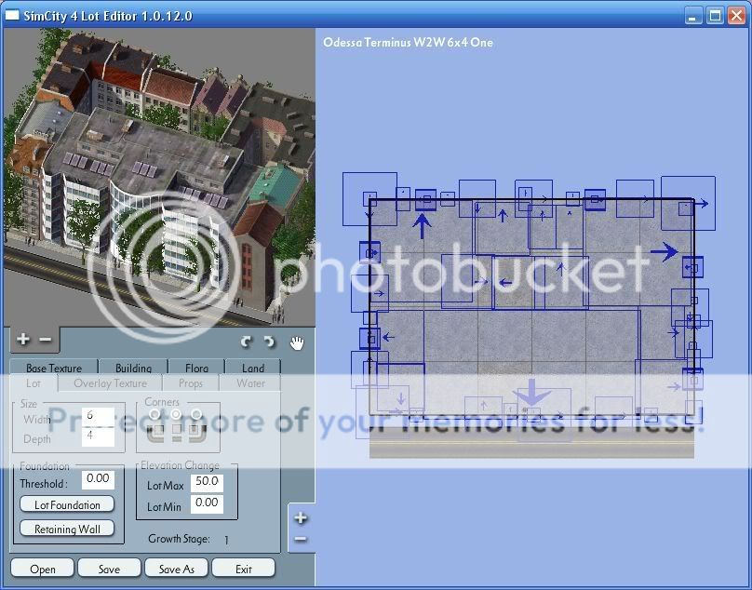The height and width of the screenshot is (590, 752).
Task: Click the lot Width field showing 6
Action: (98, 416)
